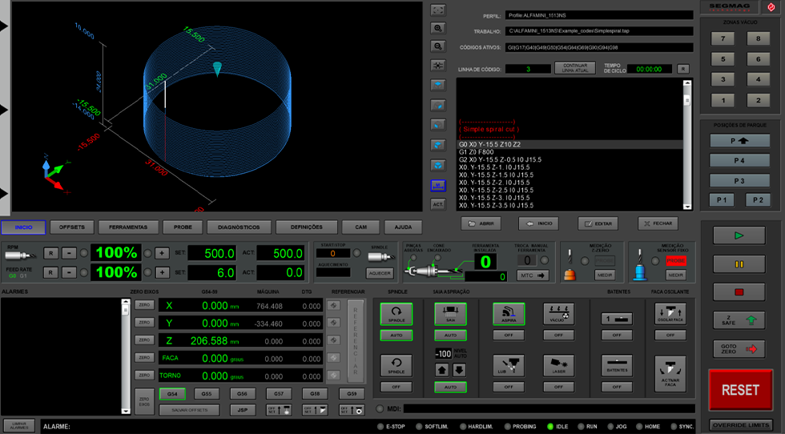Switch to the FERRAMENTAS tab

click(128, 227)
